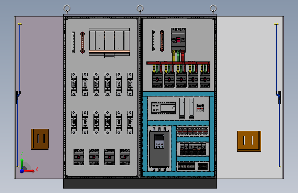
Task: Select the leftmost breaker under the red busbar
Action: pos(157,79)
